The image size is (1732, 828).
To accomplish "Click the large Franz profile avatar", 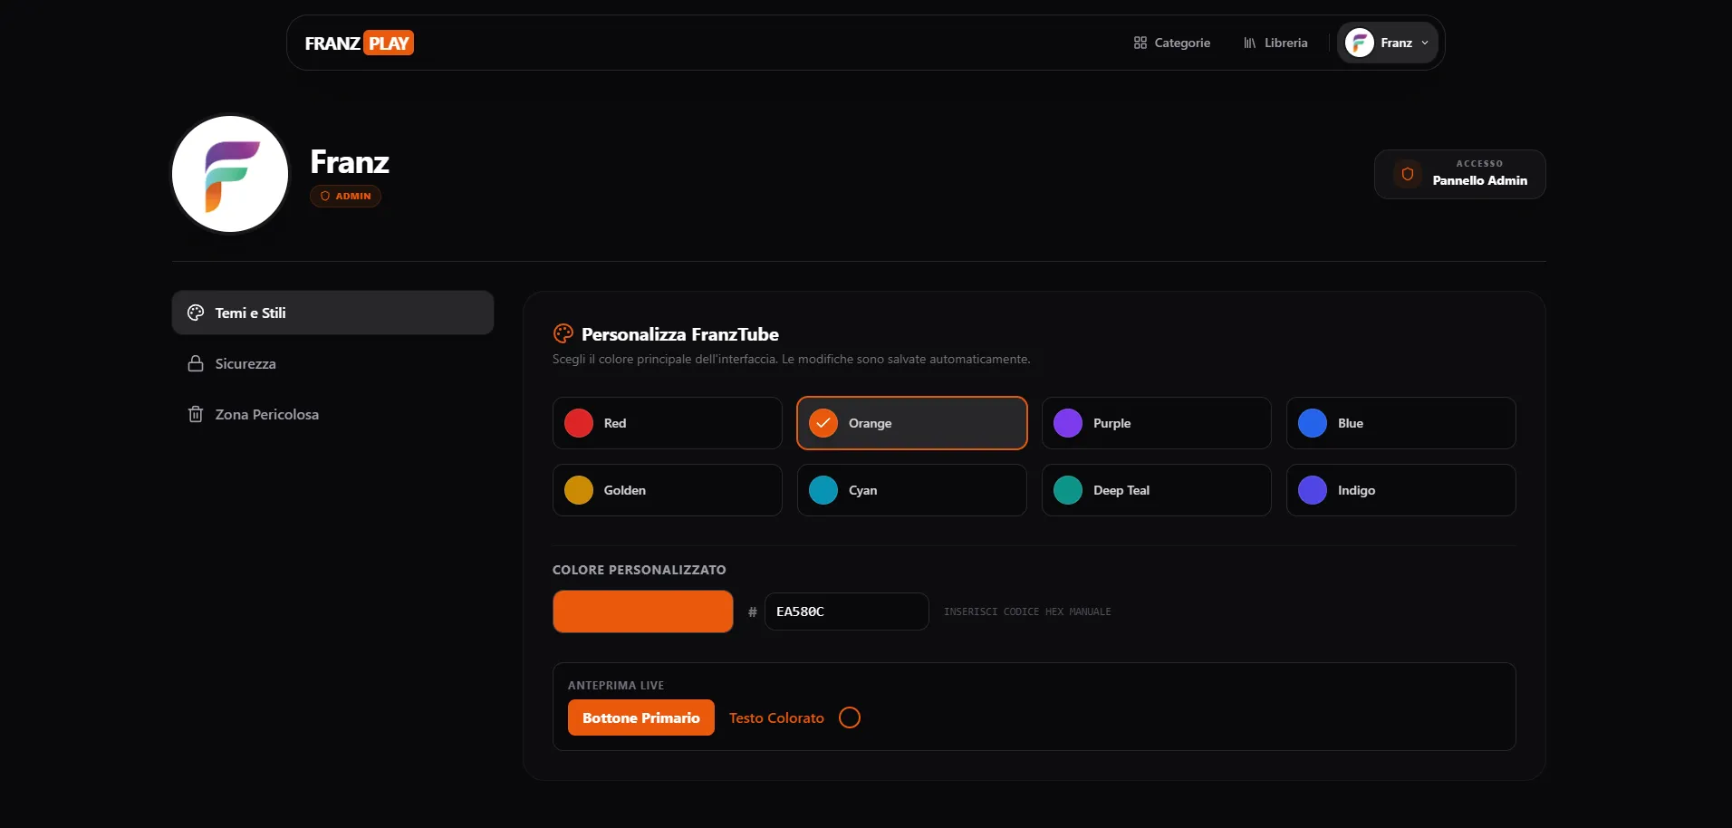I will coord(230,174).
